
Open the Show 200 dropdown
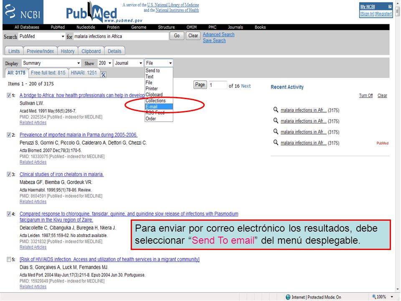[105, 63]
